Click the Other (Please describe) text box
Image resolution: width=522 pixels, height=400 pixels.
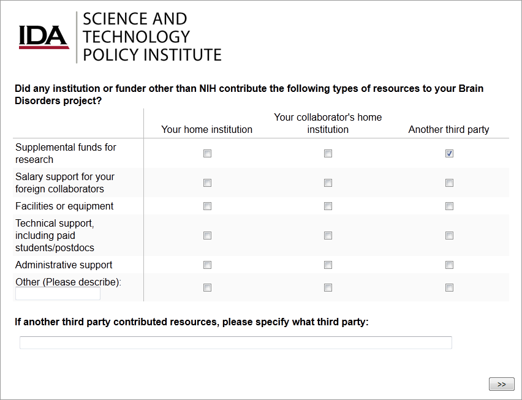(58, 294)
